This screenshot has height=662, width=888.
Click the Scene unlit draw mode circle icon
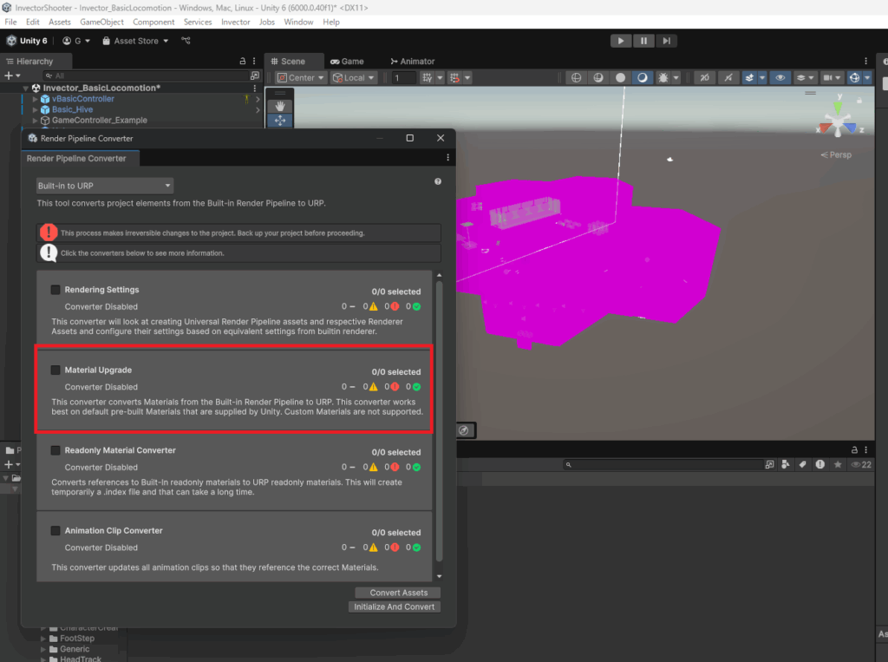pos(620,77)
